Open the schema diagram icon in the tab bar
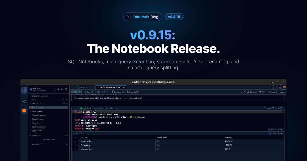 coord(280,87)
